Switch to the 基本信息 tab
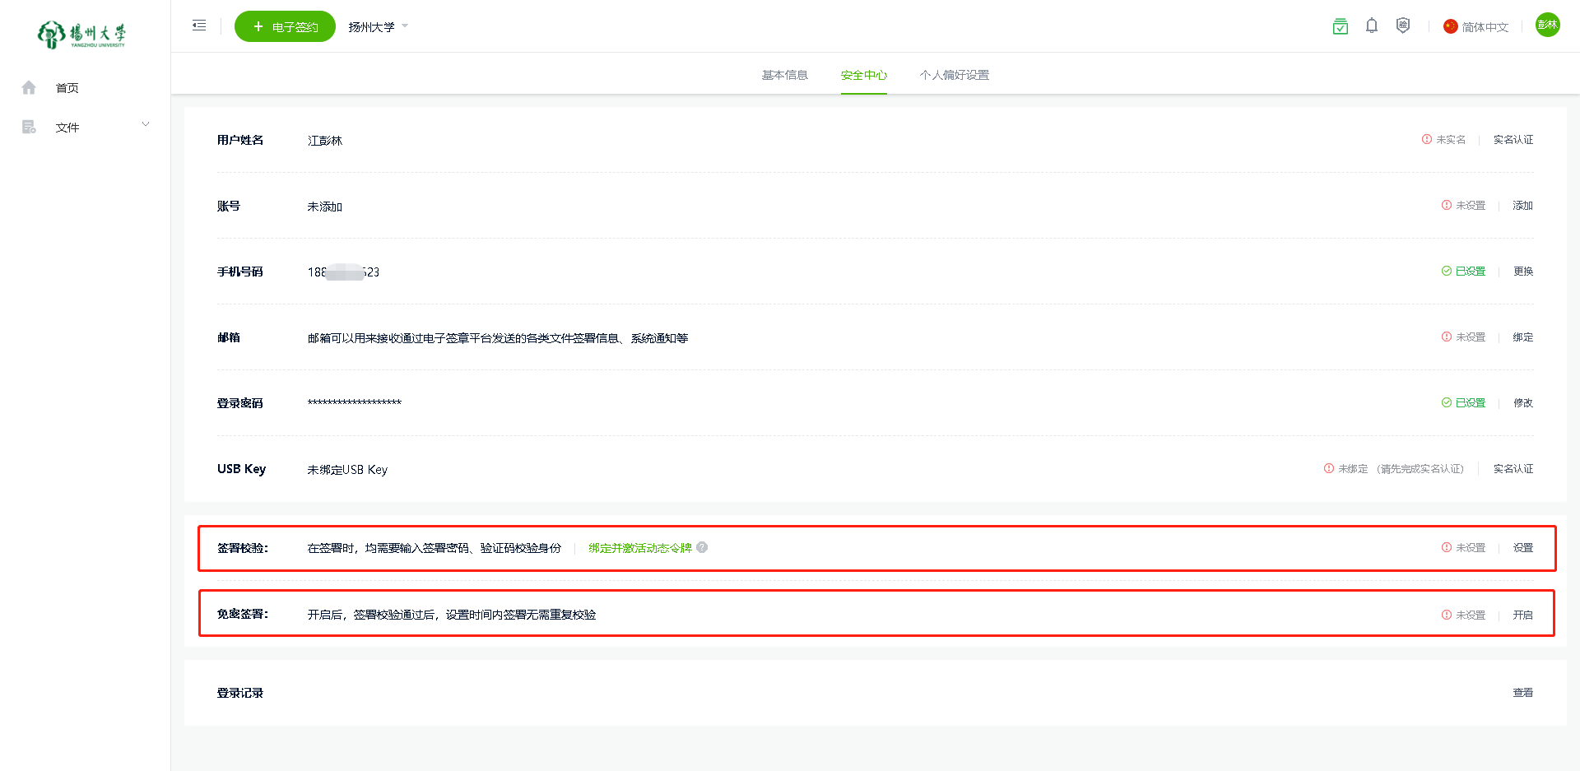The image size is (1580, 771). [x=784, y=75]
